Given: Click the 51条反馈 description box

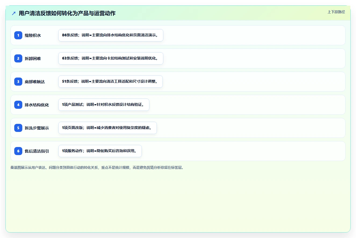Looking at the screenshot, I should point(110,82).
